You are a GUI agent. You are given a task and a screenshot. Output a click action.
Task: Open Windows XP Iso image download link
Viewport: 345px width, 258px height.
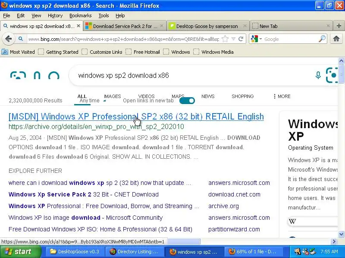tap(85, 218)
